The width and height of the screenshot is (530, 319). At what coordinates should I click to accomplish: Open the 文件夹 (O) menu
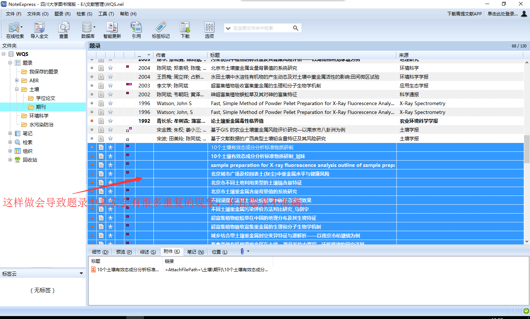pyautogui.click(x=38, y=14)
